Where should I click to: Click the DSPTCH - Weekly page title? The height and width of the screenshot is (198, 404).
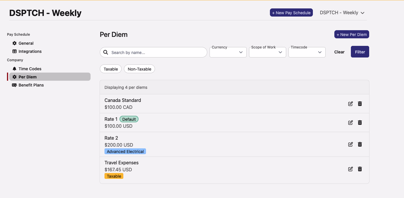[45, 13]
